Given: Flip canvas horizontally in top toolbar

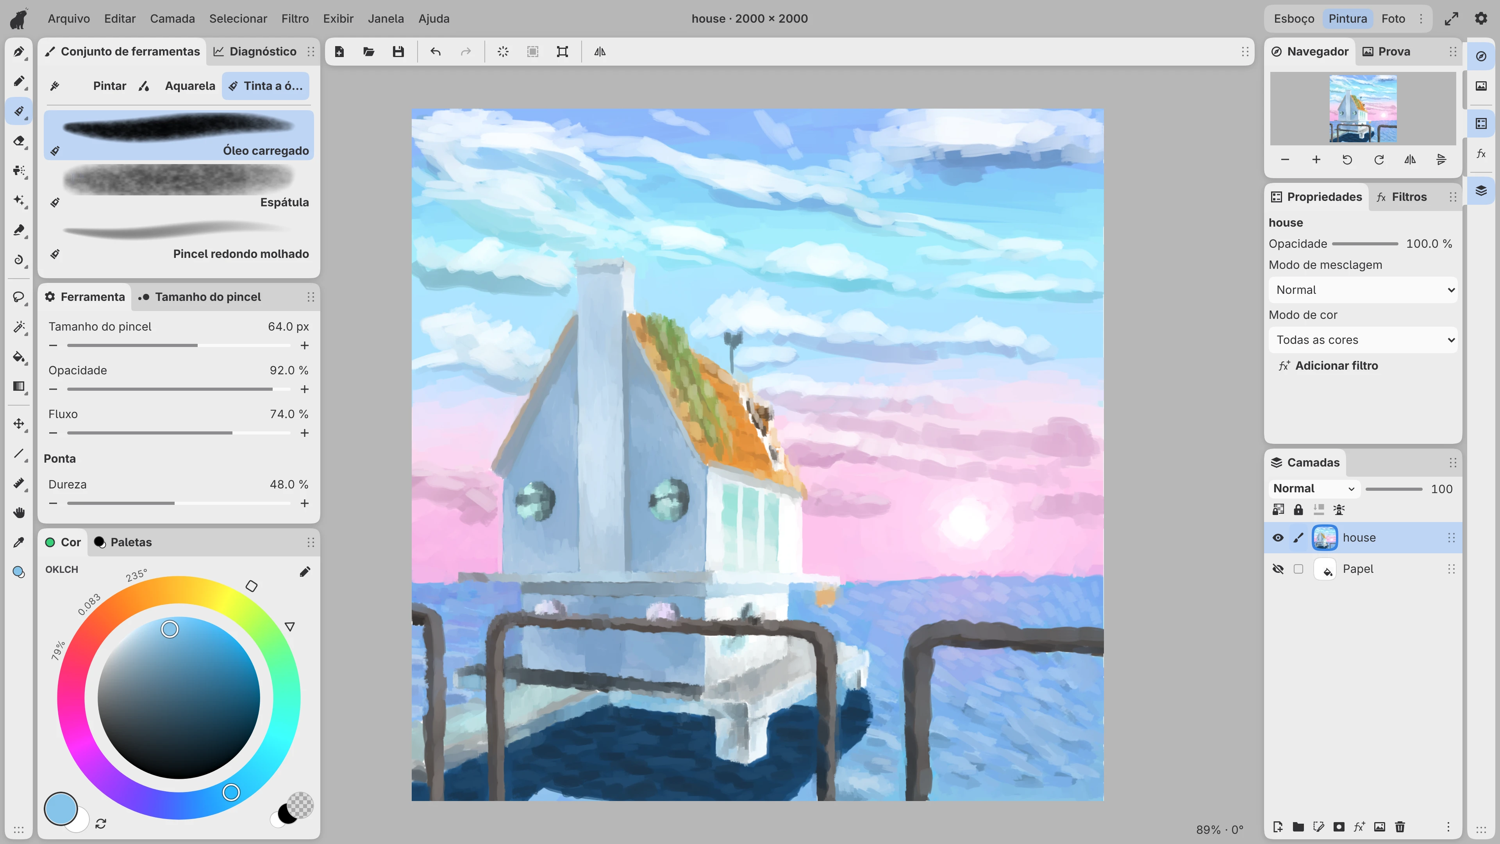Looking at the screenshot, I should (600, 52).
